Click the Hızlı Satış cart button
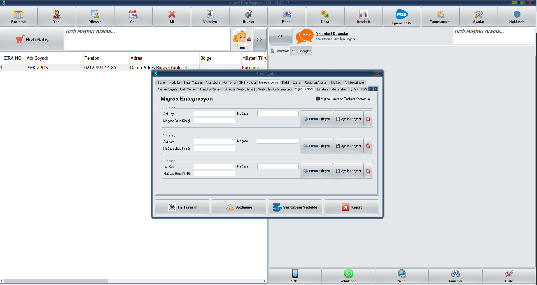 tap(32, 39)
